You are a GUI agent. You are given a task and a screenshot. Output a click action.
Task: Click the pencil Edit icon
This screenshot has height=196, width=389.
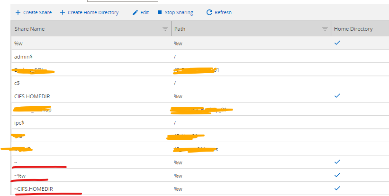(136, 12)
